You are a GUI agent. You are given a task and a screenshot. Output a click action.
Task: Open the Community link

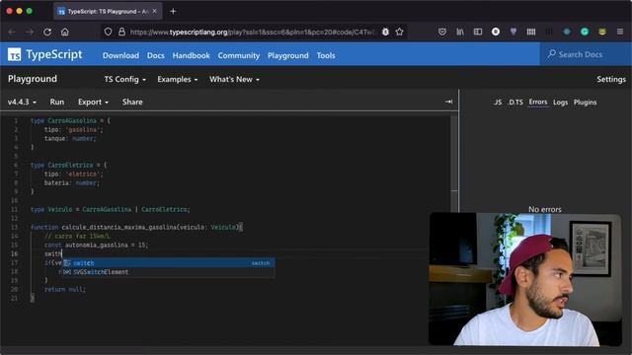(239, 55)
